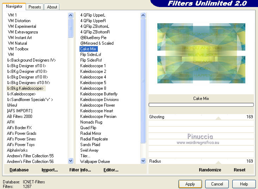
Task: Reset the filter parameters
Action: (239, 170)
